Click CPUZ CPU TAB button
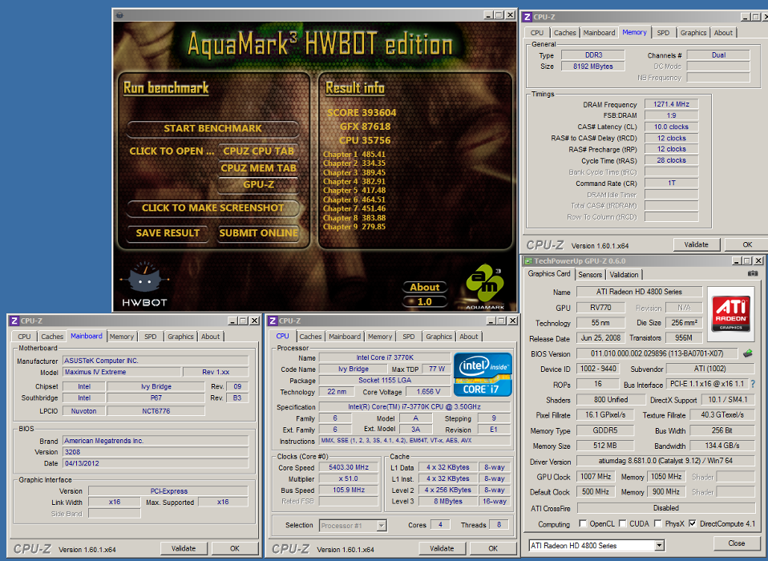768x561 pixels. coord(258,151)
